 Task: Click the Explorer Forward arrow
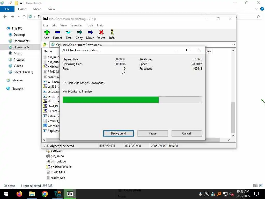click(12, 16)
